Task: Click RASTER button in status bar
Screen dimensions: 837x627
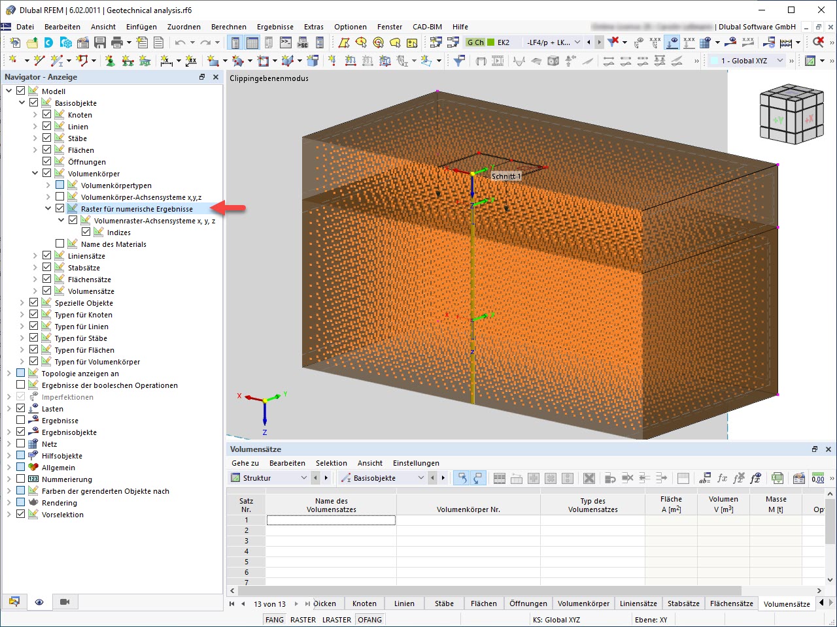Action: (x=303, y=620)
